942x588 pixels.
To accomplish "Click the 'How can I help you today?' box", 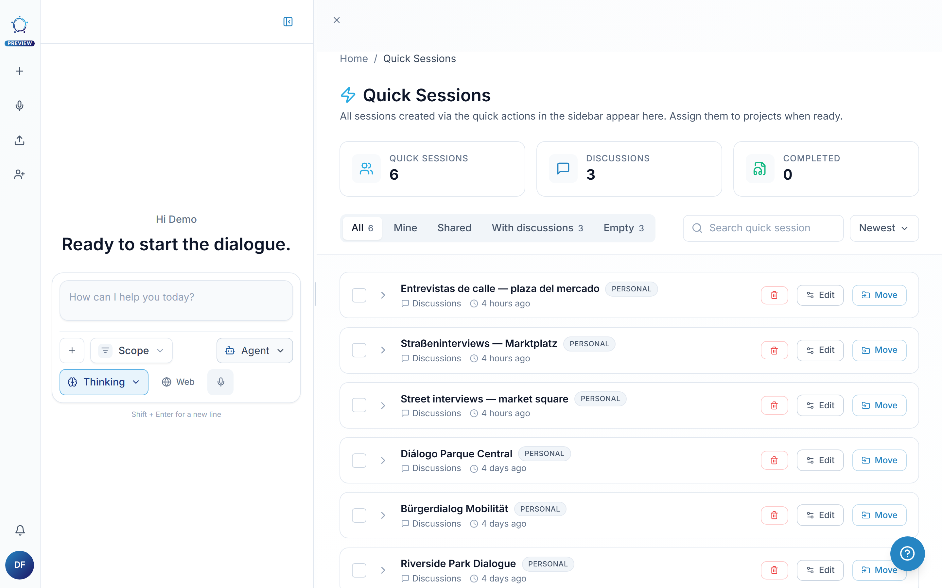I will [x=176, y=301].
